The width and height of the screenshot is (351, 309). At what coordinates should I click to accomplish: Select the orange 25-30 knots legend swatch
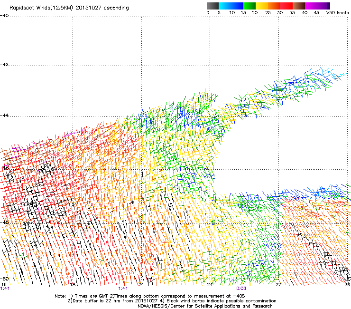tap(274, 6)
